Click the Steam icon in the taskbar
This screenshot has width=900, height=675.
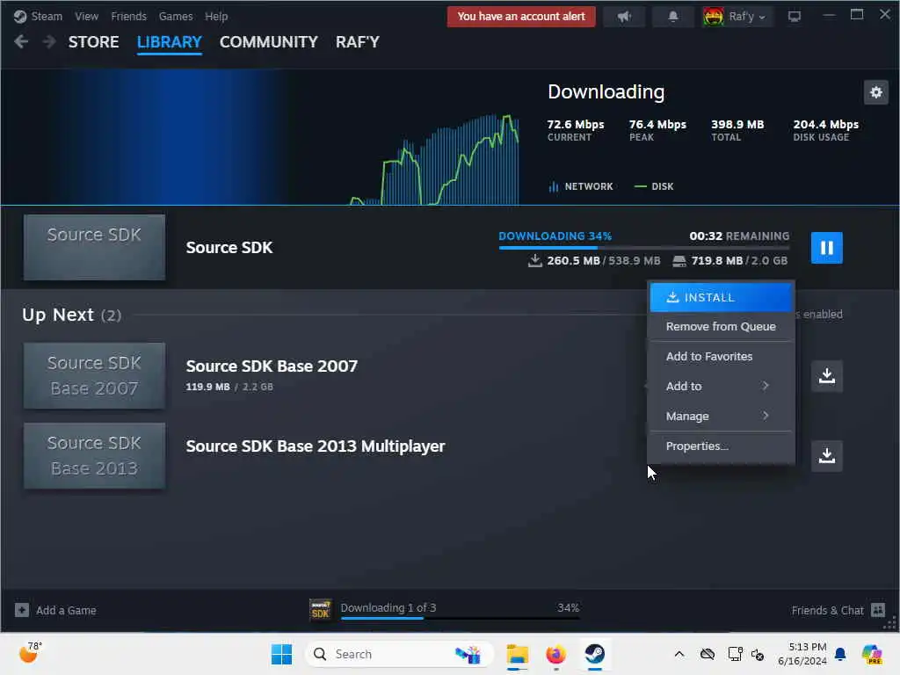pos(595,654)
